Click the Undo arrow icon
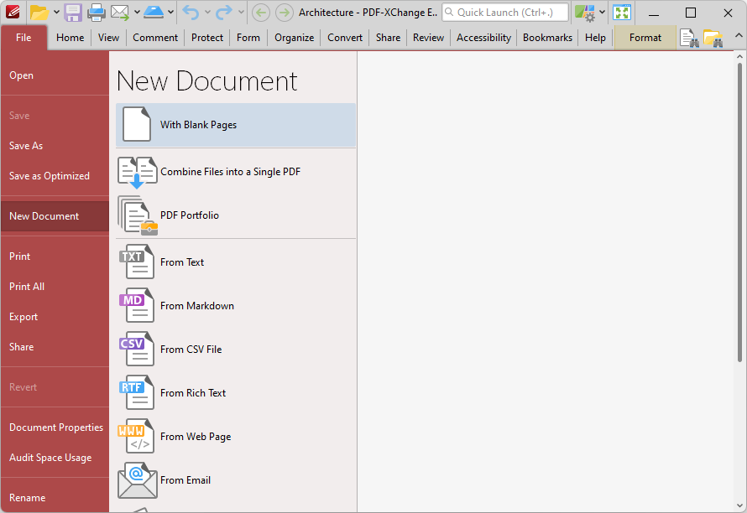 [191, 13]
